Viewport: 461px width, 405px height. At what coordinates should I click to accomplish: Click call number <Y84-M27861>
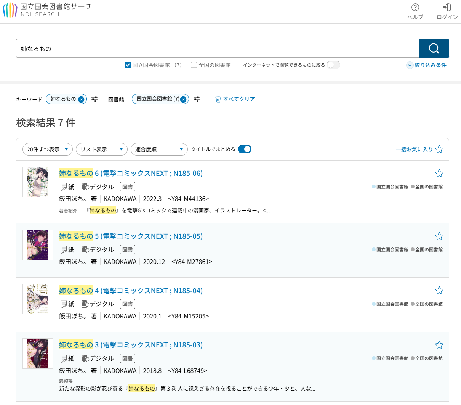(192, 262)
